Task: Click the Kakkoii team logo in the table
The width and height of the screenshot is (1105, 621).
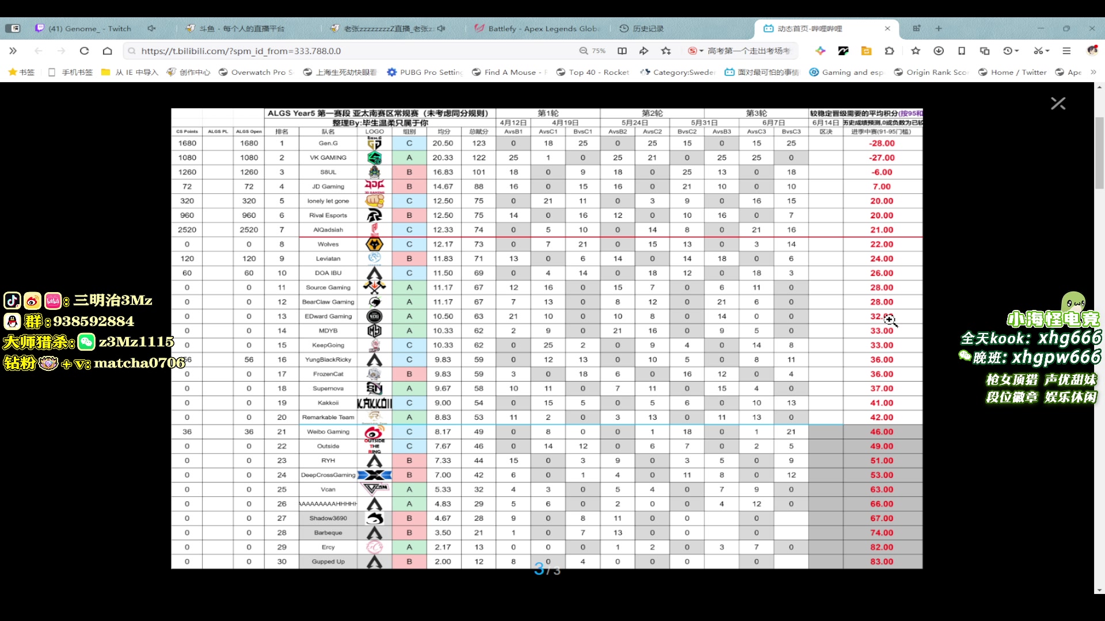Action: pyautogui.click(x=374, y=403)
